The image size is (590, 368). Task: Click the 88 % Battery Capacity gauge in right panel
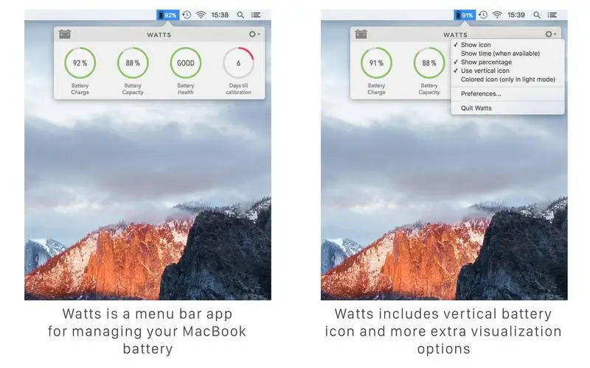coord(429,63)
